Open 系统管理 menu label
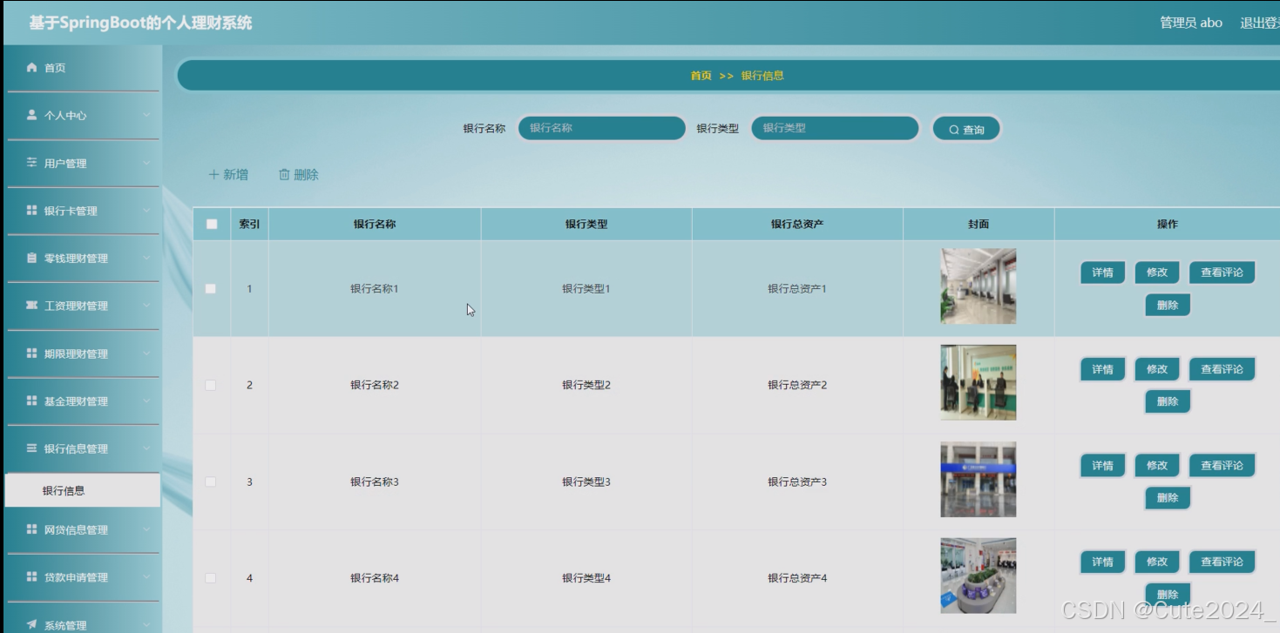This screenshot has height=633, width=1280. coord(65,625)
